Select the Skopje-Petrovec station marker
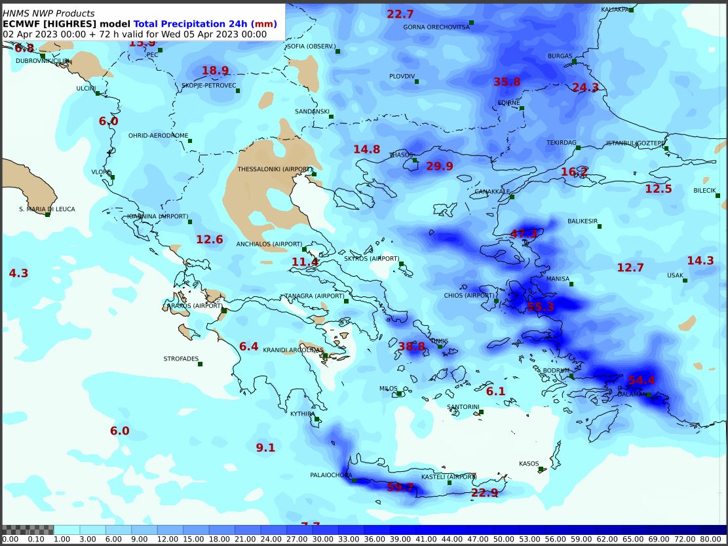Image resolution: width=728 pixels, height=546 pixels. point(239,91)
